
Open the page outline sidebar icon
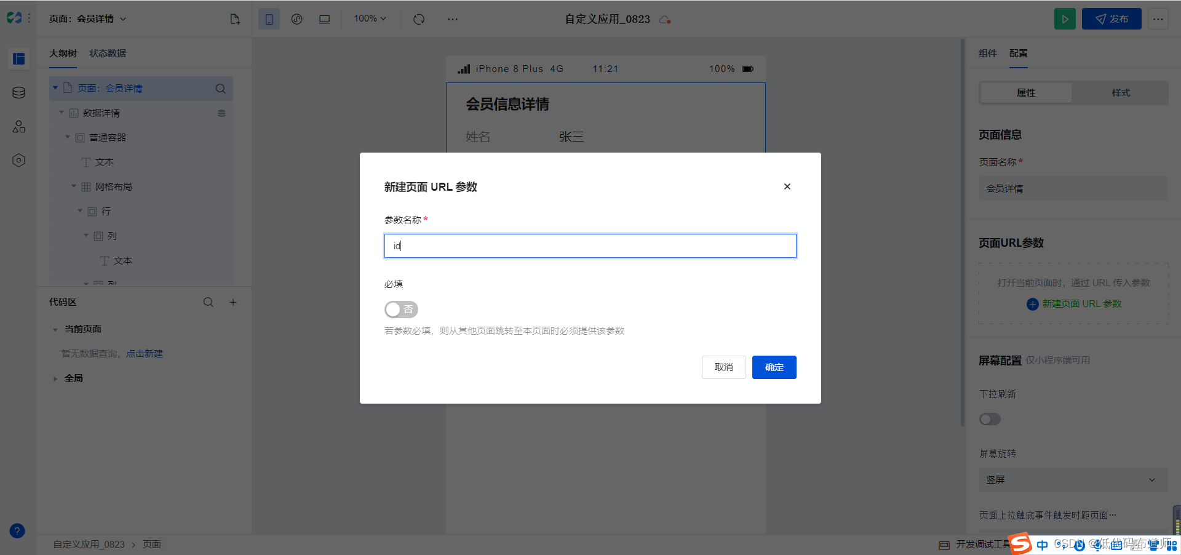[x=18, y=58]
